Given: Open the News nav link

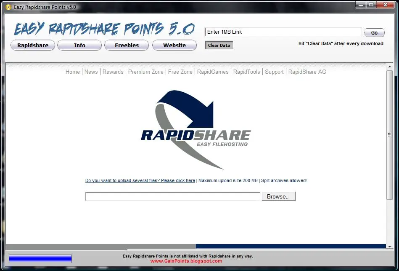Looking at the screenshot, I should 91,72.
